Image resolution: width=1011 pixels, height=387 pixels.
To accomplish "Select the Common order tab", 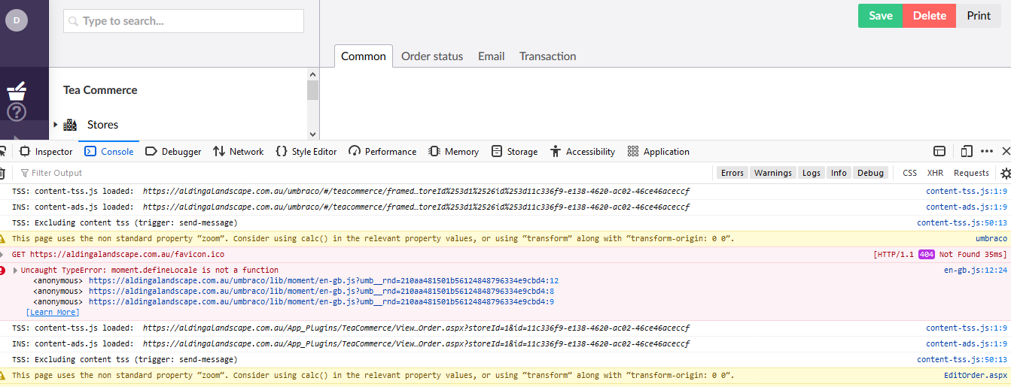I will coord(364,56).
